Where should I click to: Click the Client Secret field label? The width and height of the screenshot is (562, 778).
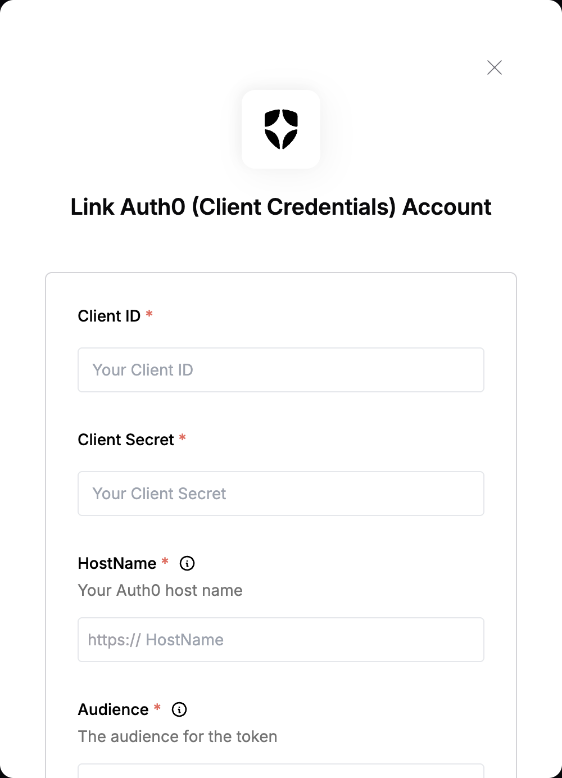(x=126, y=440)
